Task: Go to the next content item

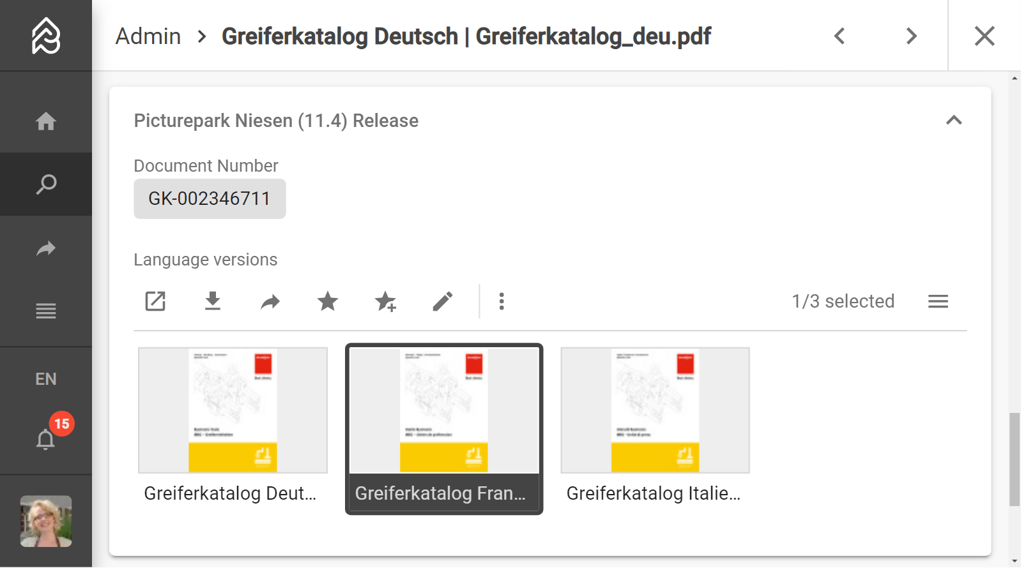Action: (912, 36)
